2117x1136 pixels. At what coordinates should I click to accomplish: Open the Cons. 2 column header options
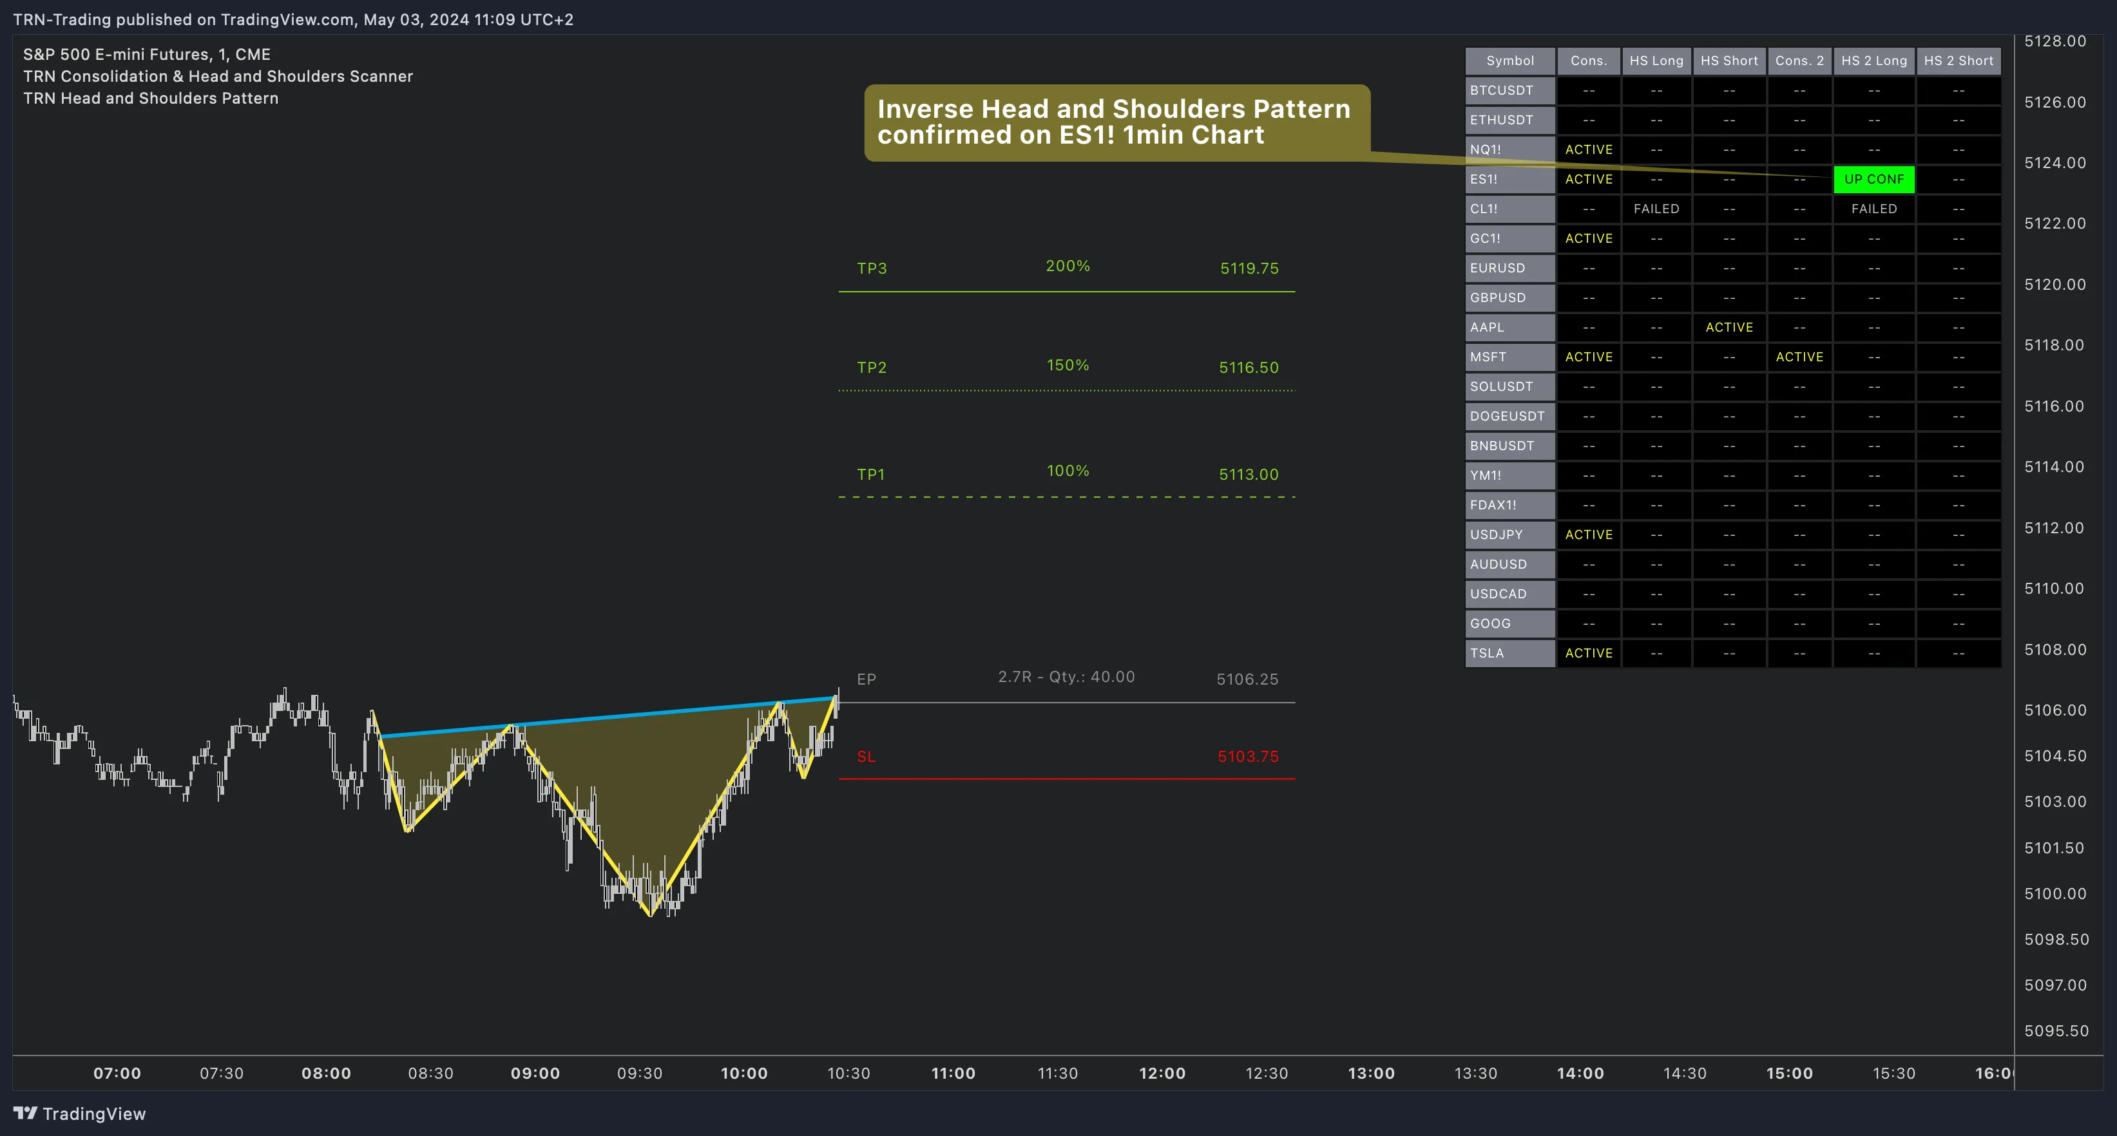(1800, 60)
